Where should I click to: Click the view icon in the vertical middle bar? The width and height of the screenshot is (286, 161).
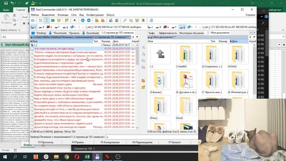143,47
